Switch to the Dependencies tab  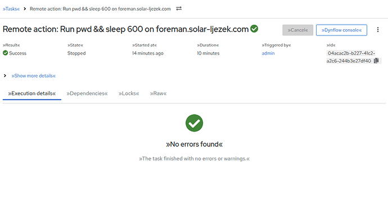(87, 93)
